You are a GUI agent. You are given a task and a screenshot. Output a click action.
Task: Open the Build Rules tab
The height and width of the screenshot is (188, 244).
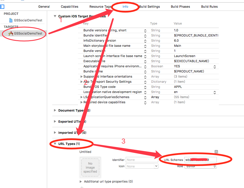coord(209,7)
